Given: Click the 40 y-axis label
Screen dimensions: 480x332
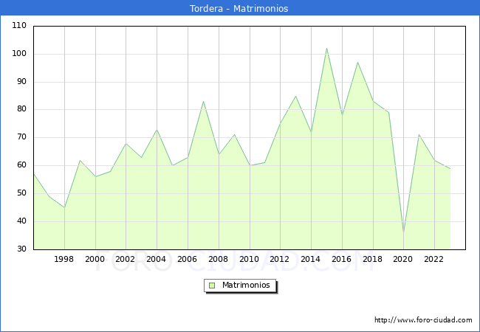Looking at the screenshot, I should pos(21,221).
